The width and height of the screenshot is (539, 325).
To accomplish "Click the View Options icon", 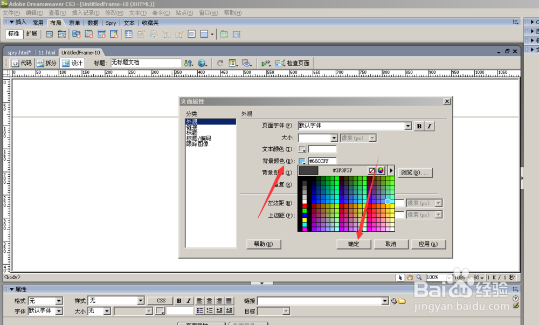I will coord(233,63).
